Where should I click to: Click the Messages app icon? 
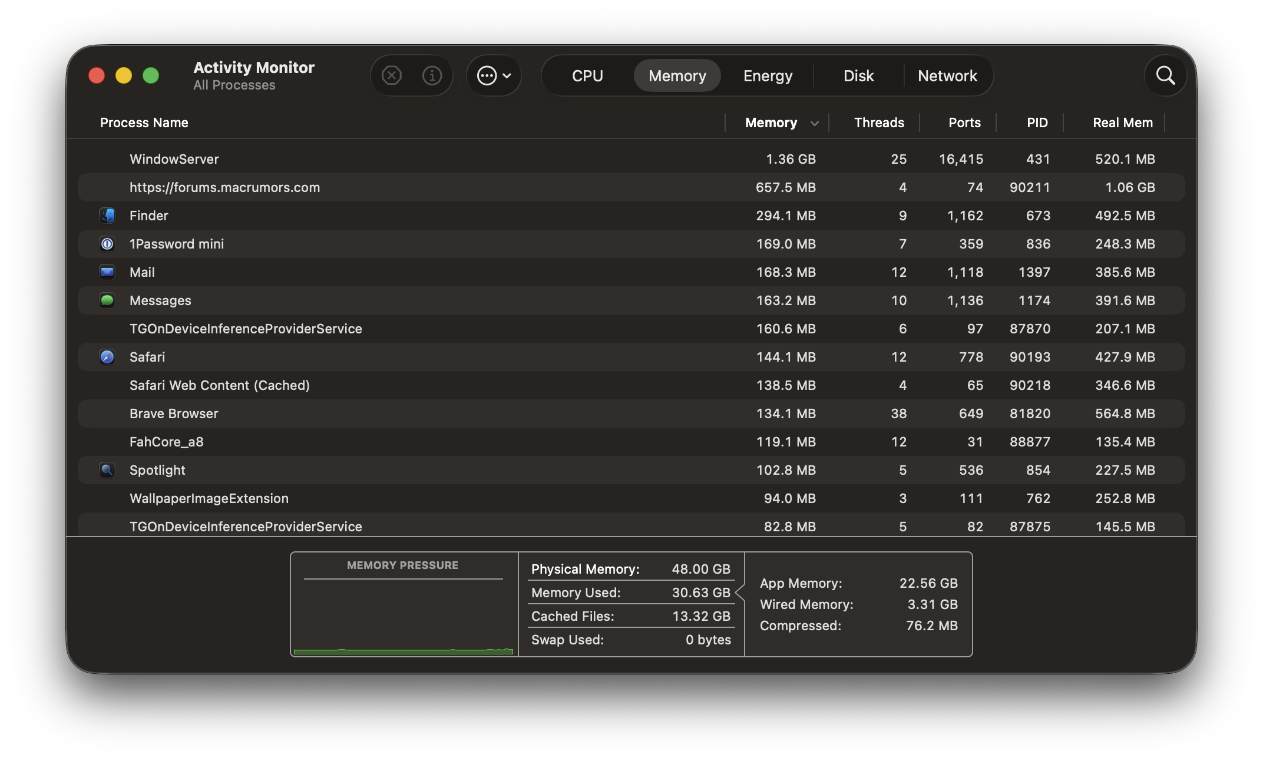[107, 300]
